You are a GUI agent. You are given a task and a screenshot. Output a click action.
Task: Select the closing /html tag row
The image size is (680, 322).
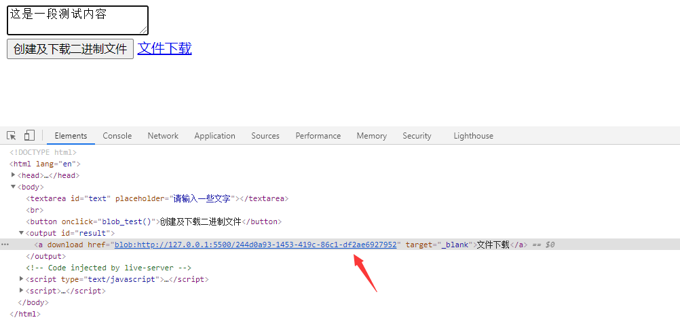coord(24,314)
